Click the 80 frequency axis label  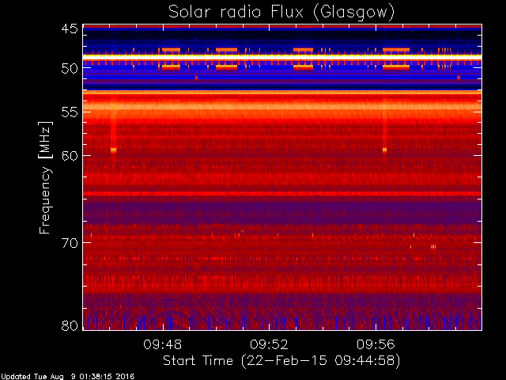[70, 325]
